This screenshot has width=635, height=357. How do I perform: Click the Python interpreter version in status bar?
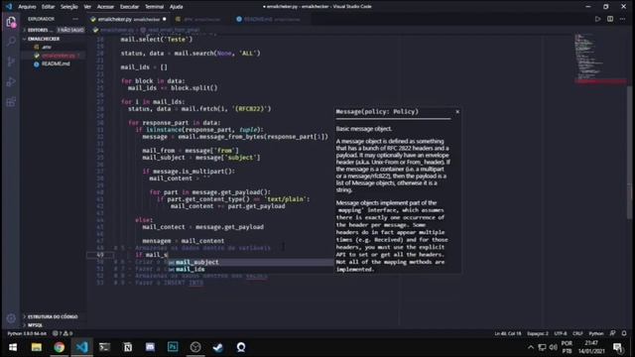coord(27,333)
